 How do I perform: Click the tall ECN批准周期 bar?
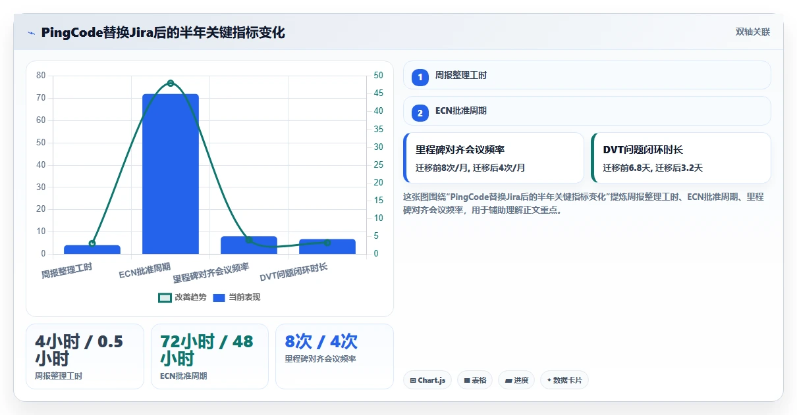click(171, 174)
